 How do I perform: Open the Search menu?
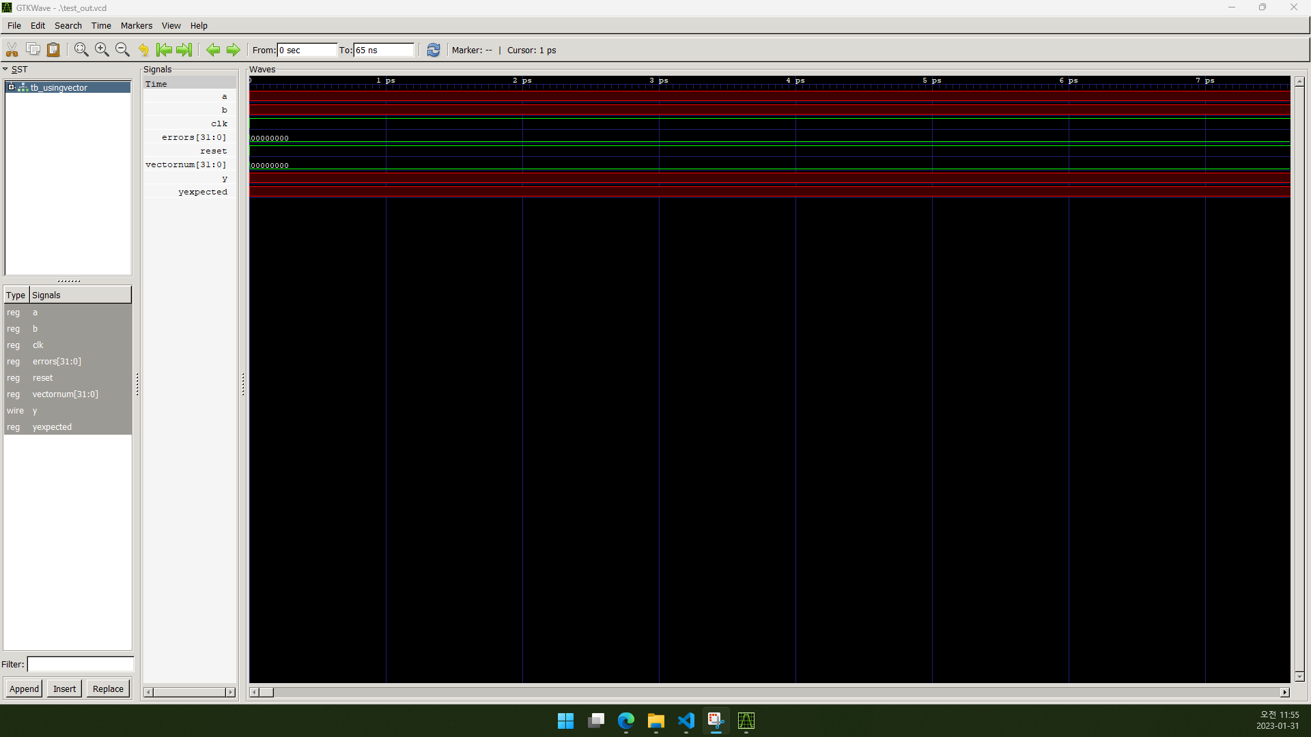(x=68, y=25)
